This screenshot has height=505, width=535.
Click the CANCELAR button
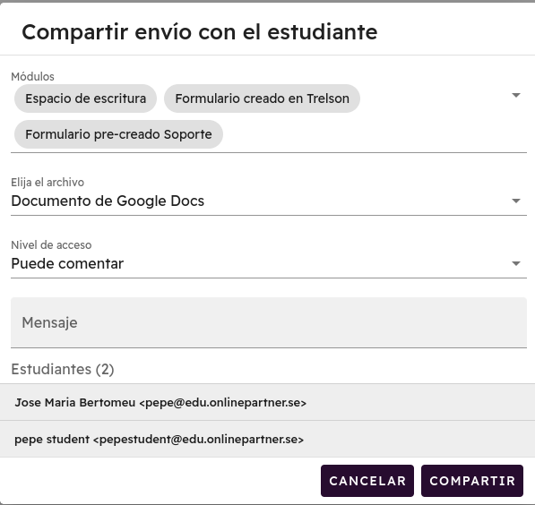pos(367,481)
